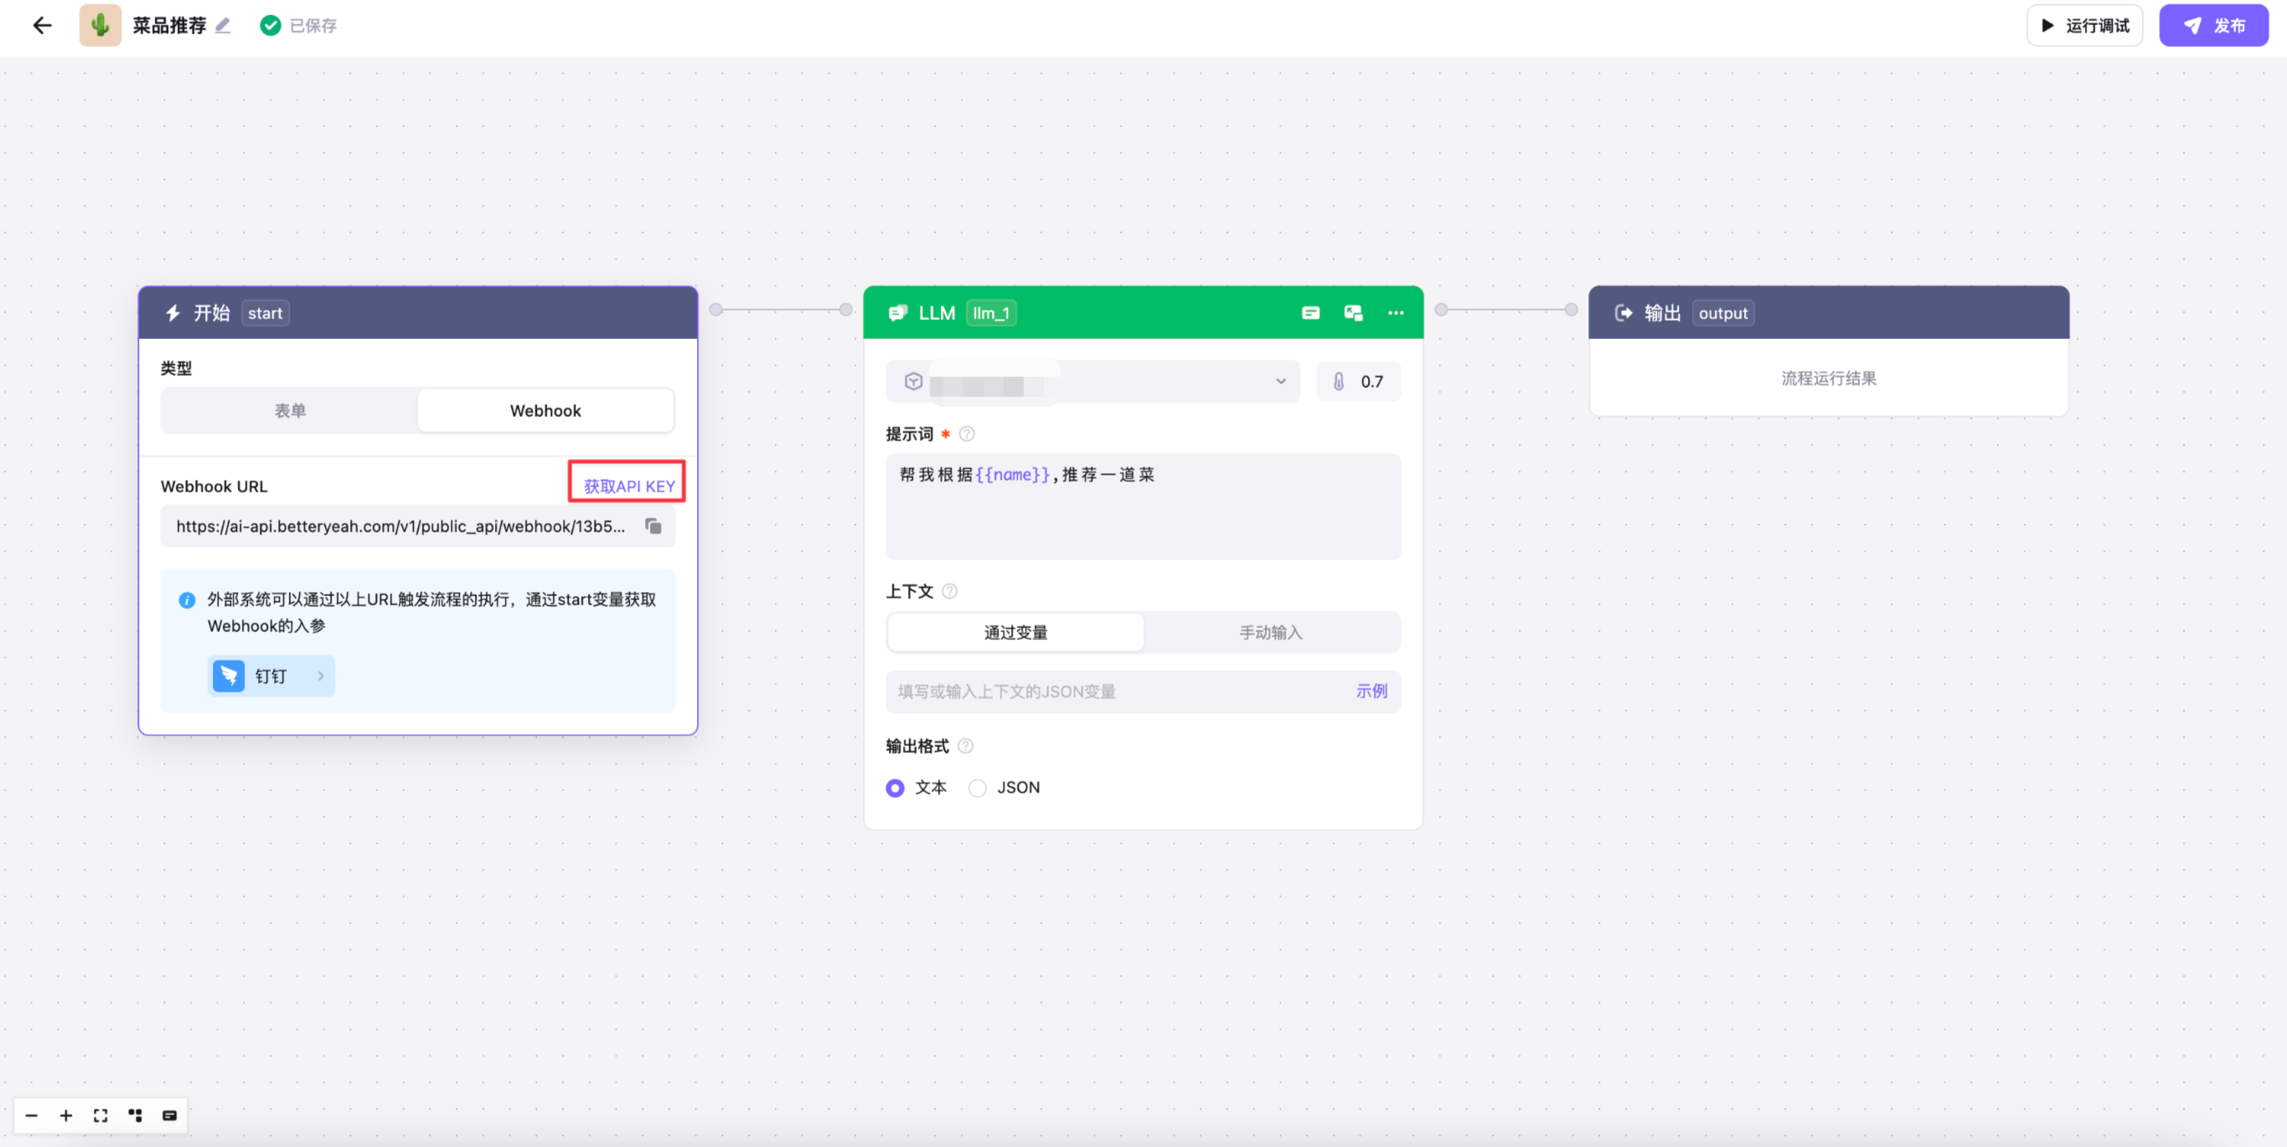Zoom out the canvas with minus icon
2287x1147 pixels.
click(31, 1115)
